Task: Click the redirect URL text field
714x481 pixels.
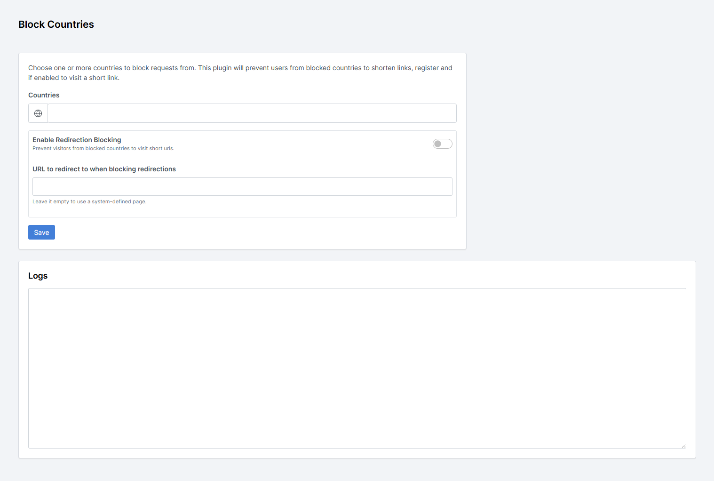Action: [242, 187]
